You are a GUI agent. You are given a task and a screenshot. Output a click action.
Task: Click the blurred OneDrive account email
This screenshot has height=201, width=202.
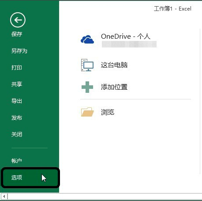click(x=129, y=44)
